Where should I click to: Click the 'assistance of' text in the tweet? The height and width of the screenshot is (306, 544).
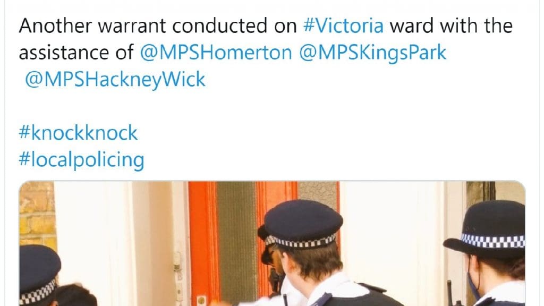(x=76, y=53)
